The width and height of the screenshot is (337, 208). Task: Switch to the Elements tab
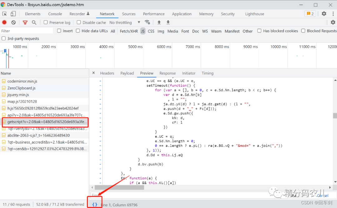pos(33,14)
